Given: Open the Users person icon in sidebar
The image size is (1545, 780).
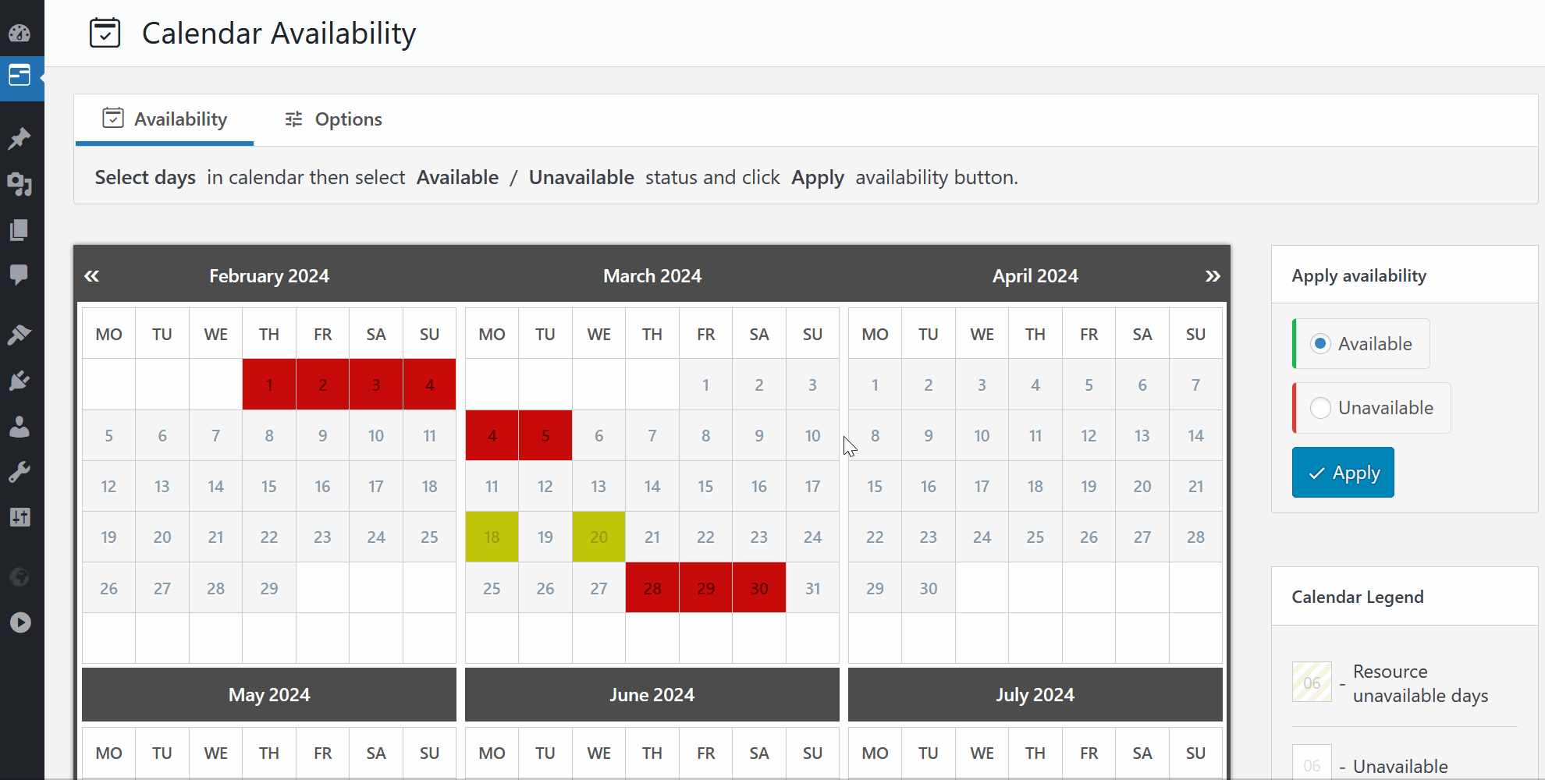Looking at the screenshot, I should click(20, 426).
